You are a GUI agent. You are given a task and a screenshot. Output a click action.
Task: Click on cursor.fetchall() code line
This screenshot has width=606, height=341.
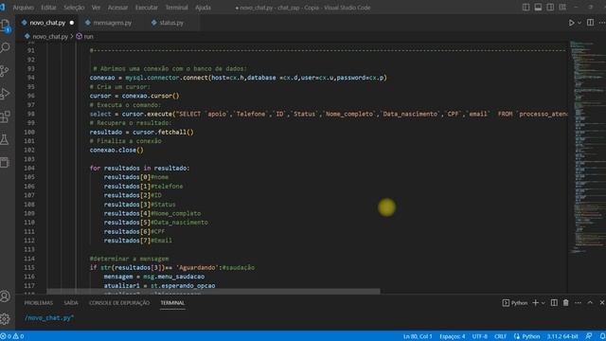point(141,133)
